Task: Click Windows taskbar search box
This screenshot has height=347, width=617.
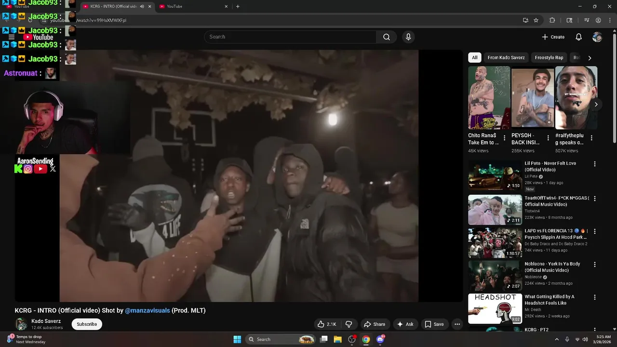Action: (x=281, y=339)
